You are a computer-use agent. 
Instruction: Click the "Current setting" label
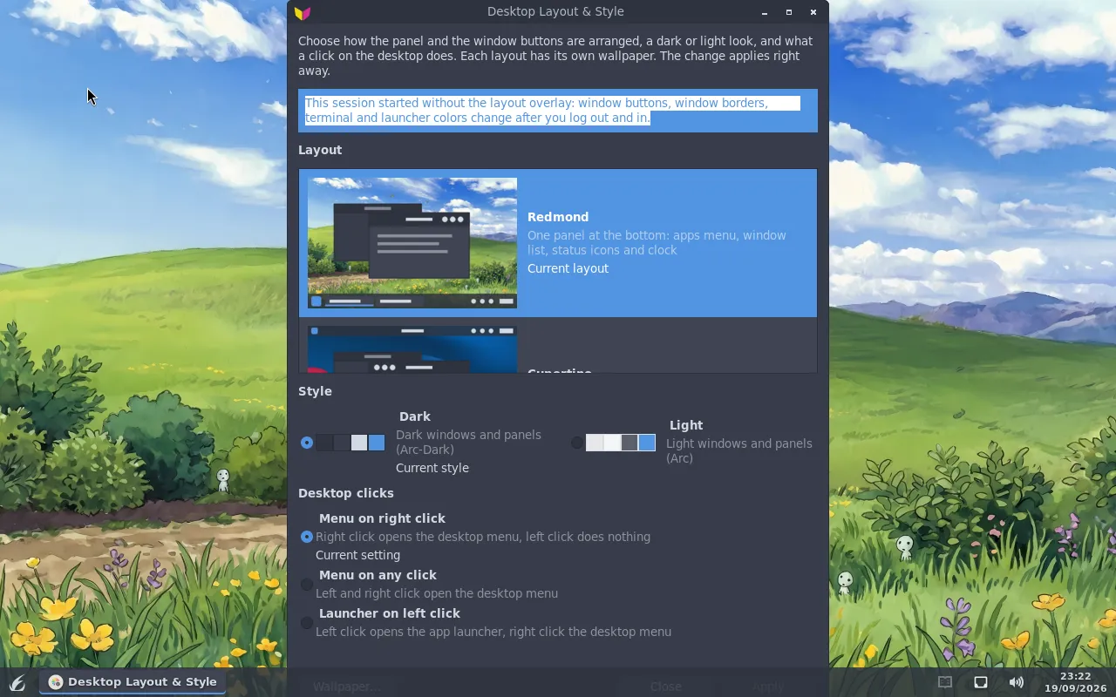[358, 555]
